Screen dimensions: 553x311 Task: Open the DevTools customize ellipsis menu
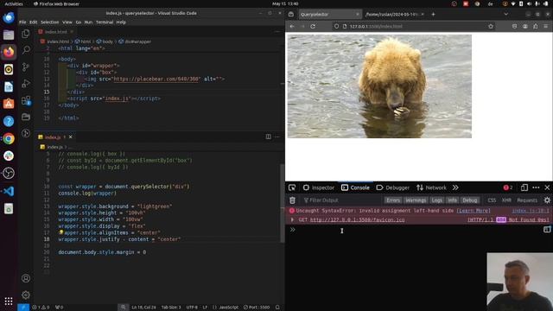coord(536,187)
